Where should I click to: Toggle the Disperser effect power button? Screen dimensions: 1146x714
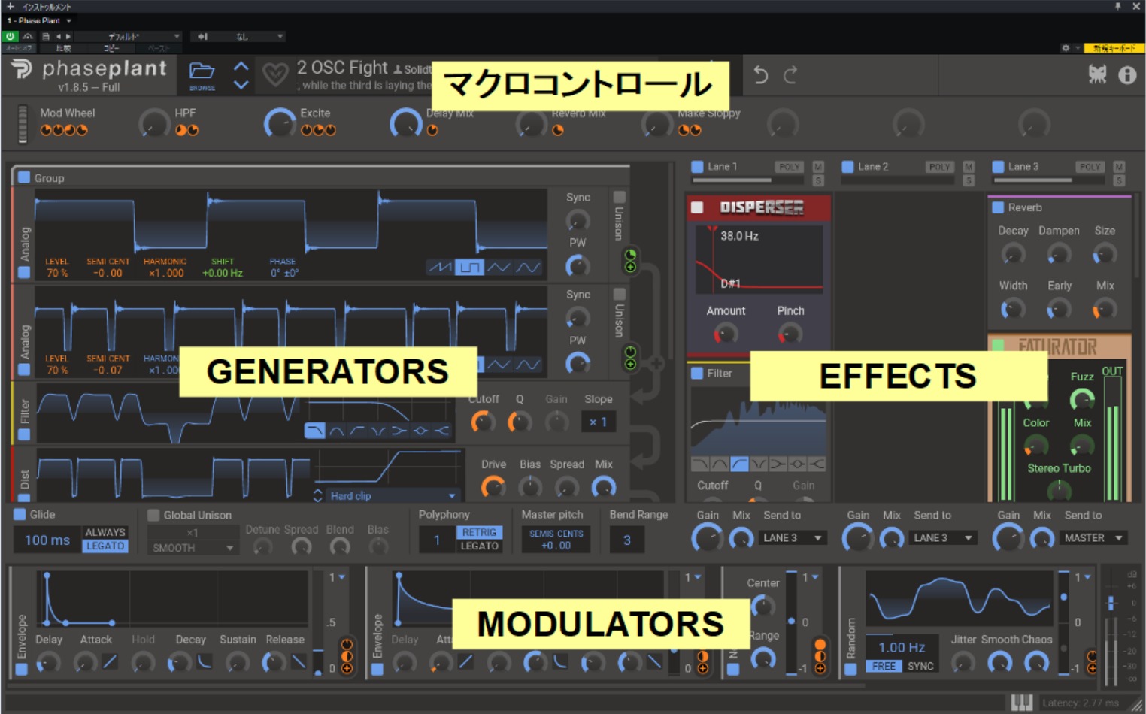click(697, 207)
